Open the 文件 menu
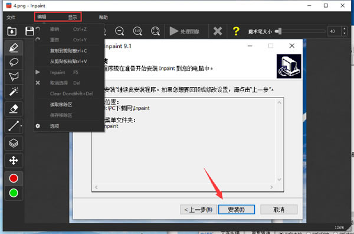The image size is (354, 234). pyautogui.click(x=11, y=17)
